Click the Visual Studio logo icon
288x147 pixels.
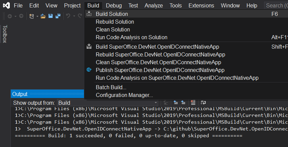tap(6, 5)
